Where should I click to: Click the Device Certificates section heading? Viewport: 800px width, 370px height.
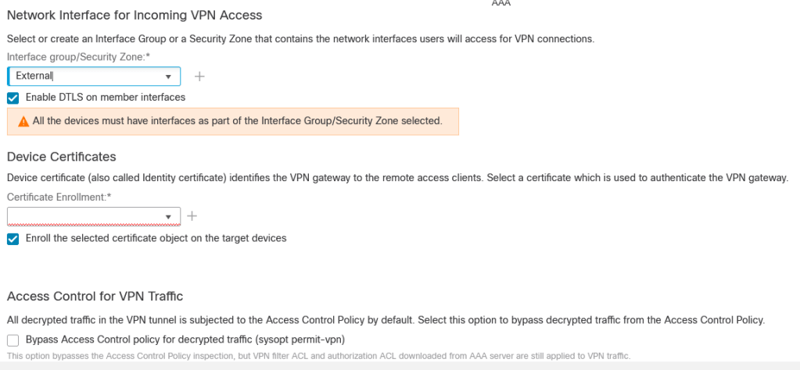[62, 157]
